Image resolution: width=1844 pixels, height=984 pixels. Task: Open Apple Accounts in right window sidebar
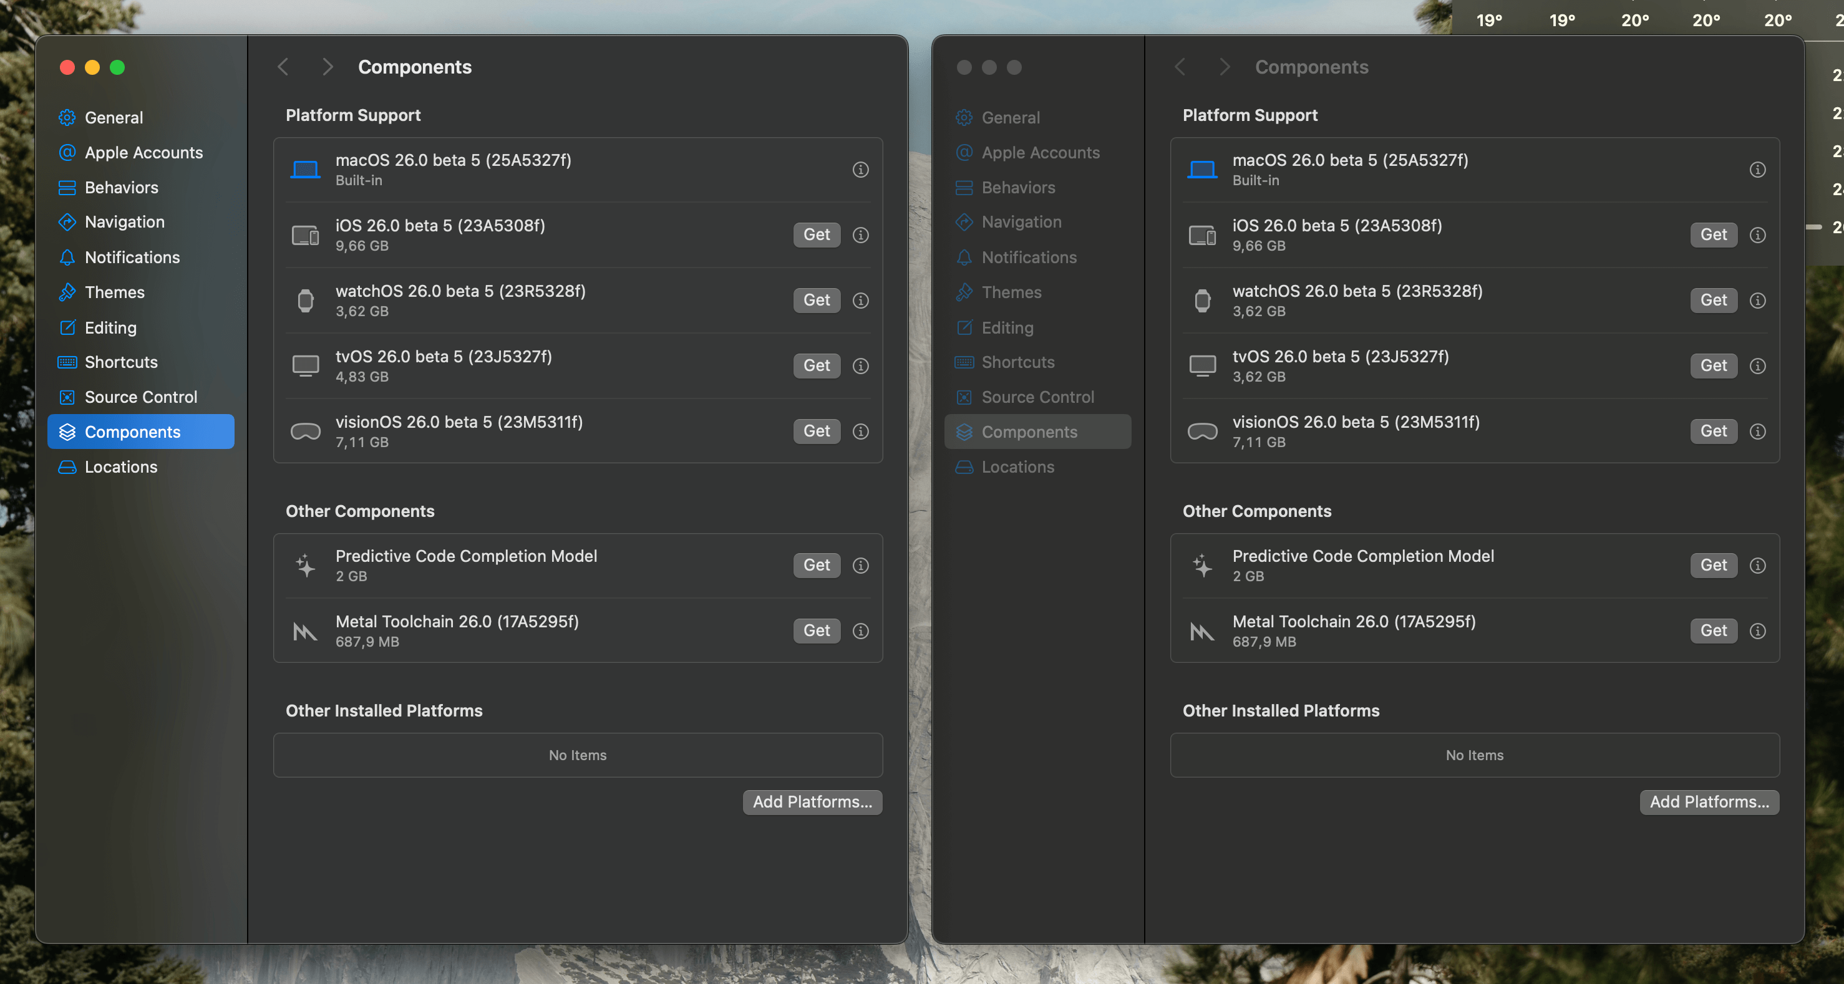pos(1038,152)
